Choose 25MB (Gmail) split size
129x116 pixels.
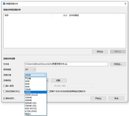36,95
